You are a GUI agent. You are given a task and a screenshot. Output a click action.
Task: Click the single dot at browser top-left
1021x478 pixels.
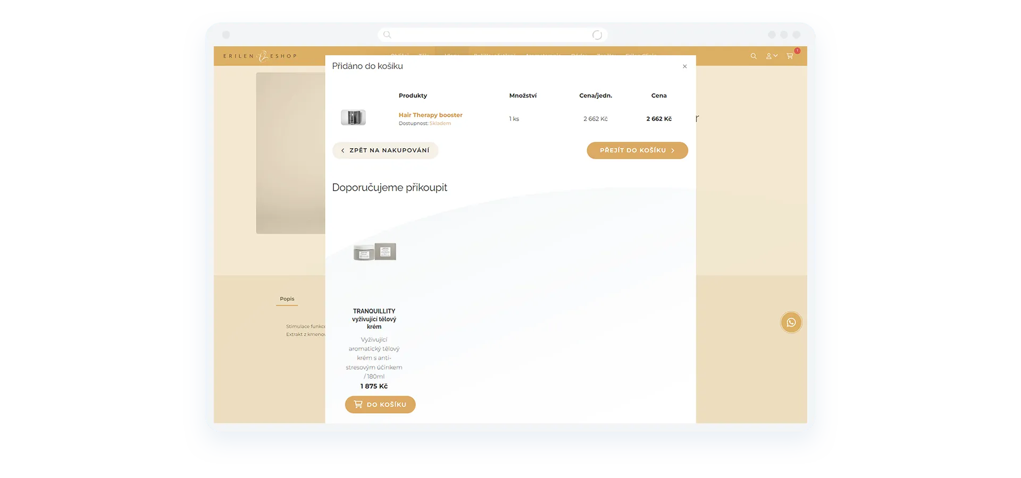point(226,35)
